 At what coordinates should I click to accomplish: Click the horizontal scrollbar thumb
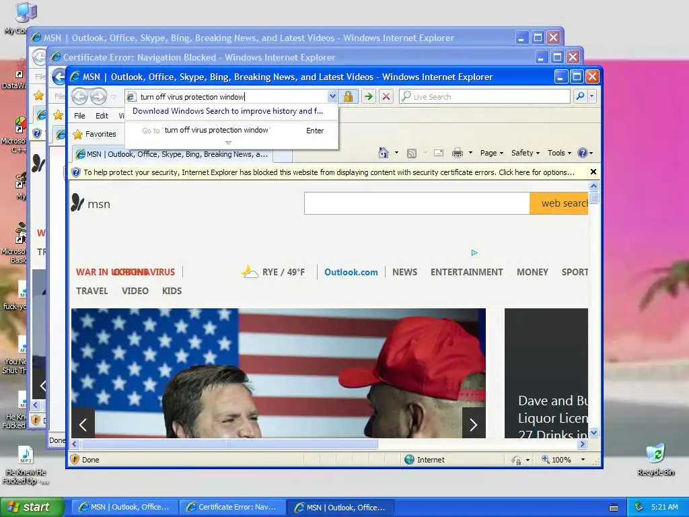pyautogui.click(x=229, y=444)
